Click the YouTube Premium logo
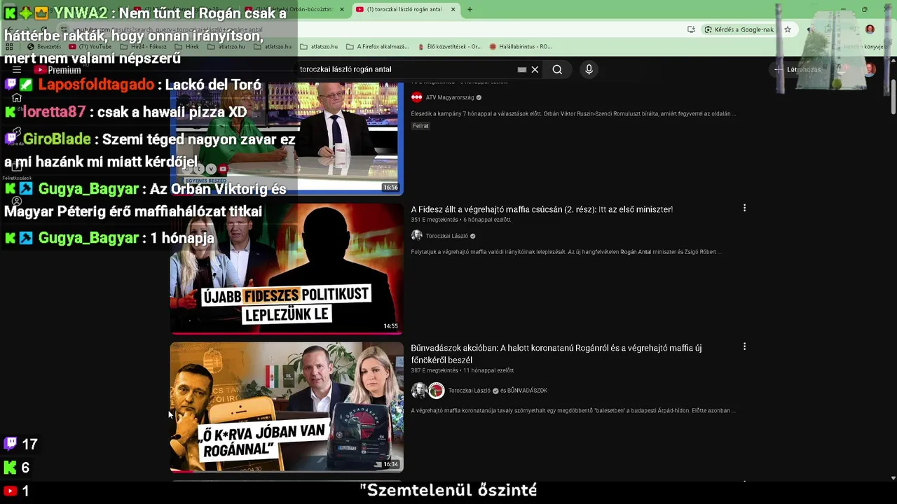Image resolution: width=897 pixels, height=504 pixels. pyautogui.click(x=57, y=70)
